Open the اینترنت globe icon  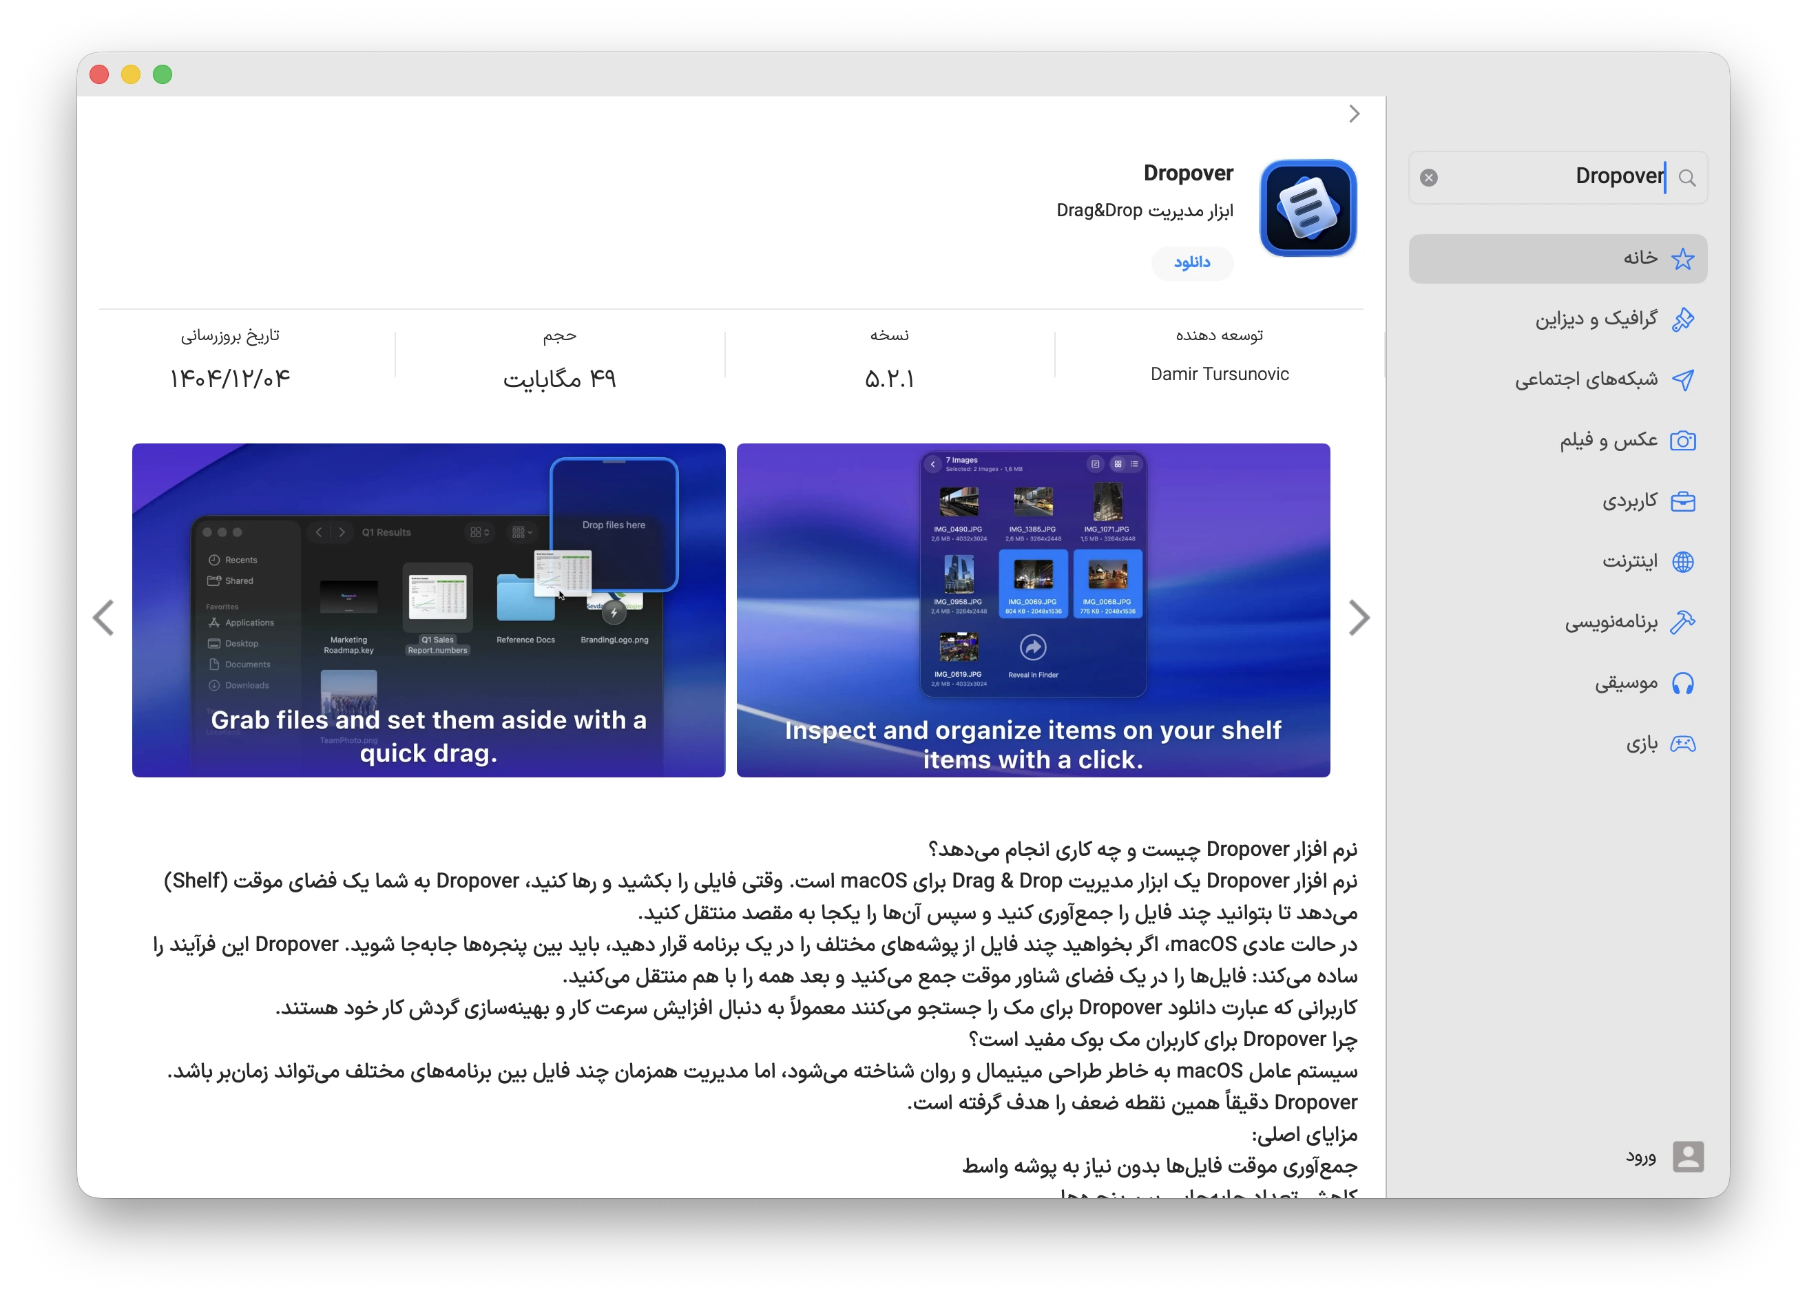click(x=1684, y=560)
